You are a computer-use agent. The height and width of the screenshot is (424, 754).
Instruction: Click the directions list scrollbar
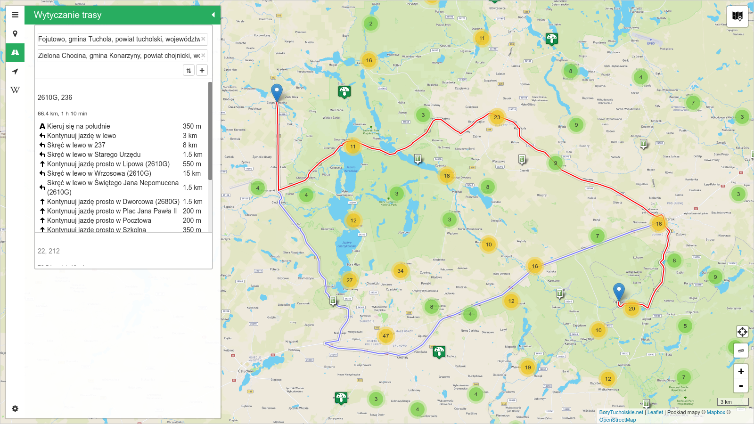pos(210,132)
